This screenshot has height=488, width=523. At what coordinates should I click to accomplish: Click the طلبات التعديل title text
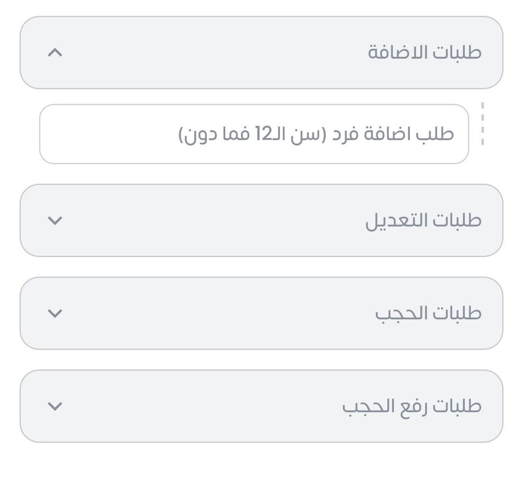423,220
